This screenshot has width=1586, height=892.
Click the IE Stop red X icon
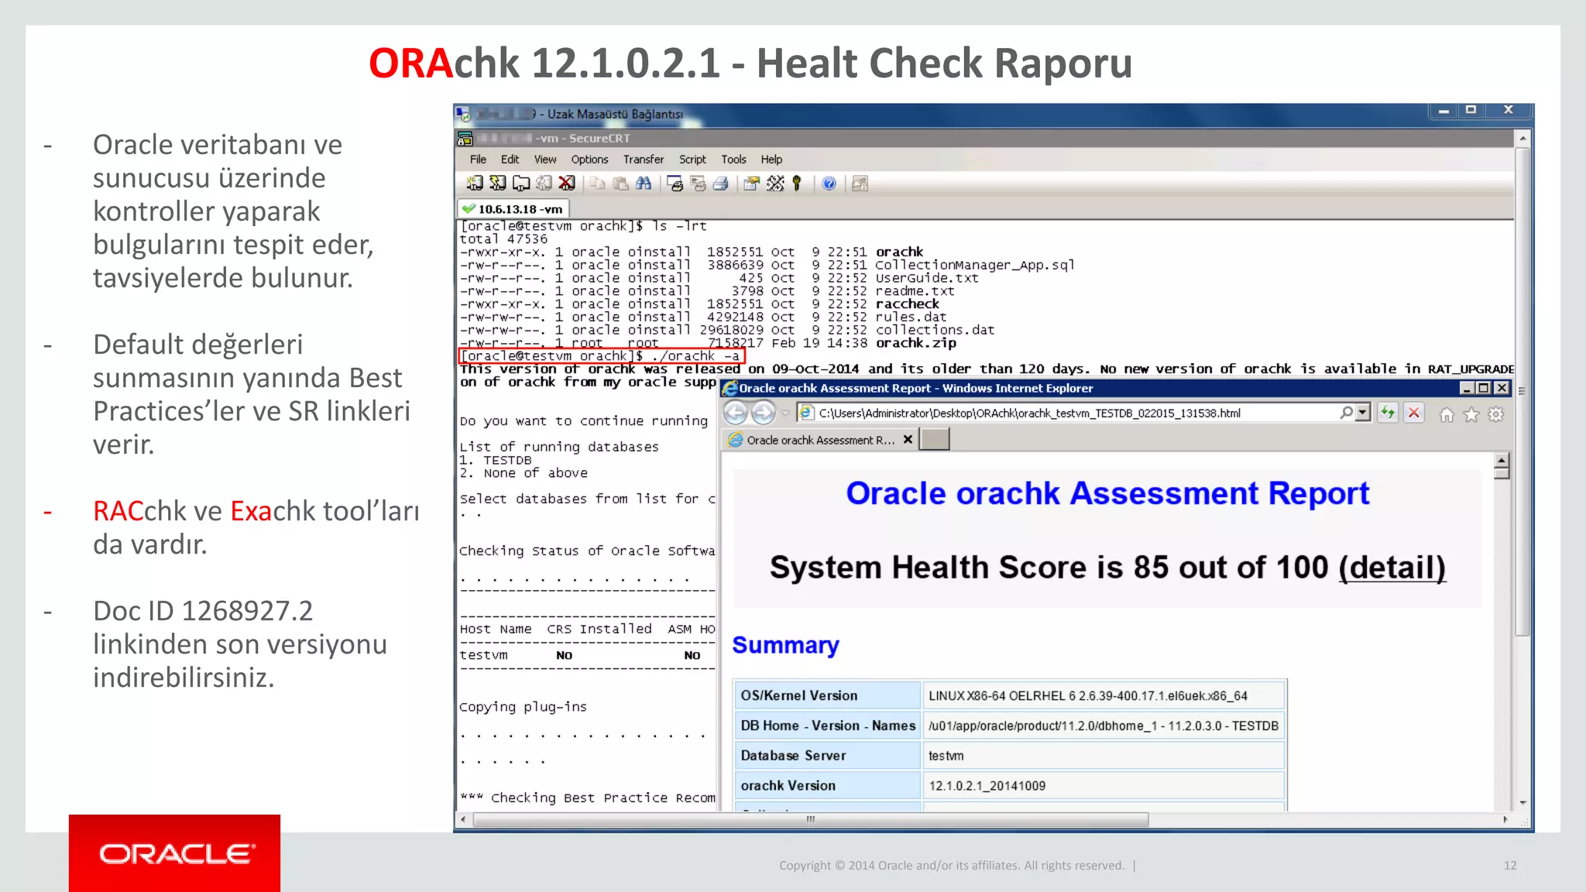[1414, 413]
